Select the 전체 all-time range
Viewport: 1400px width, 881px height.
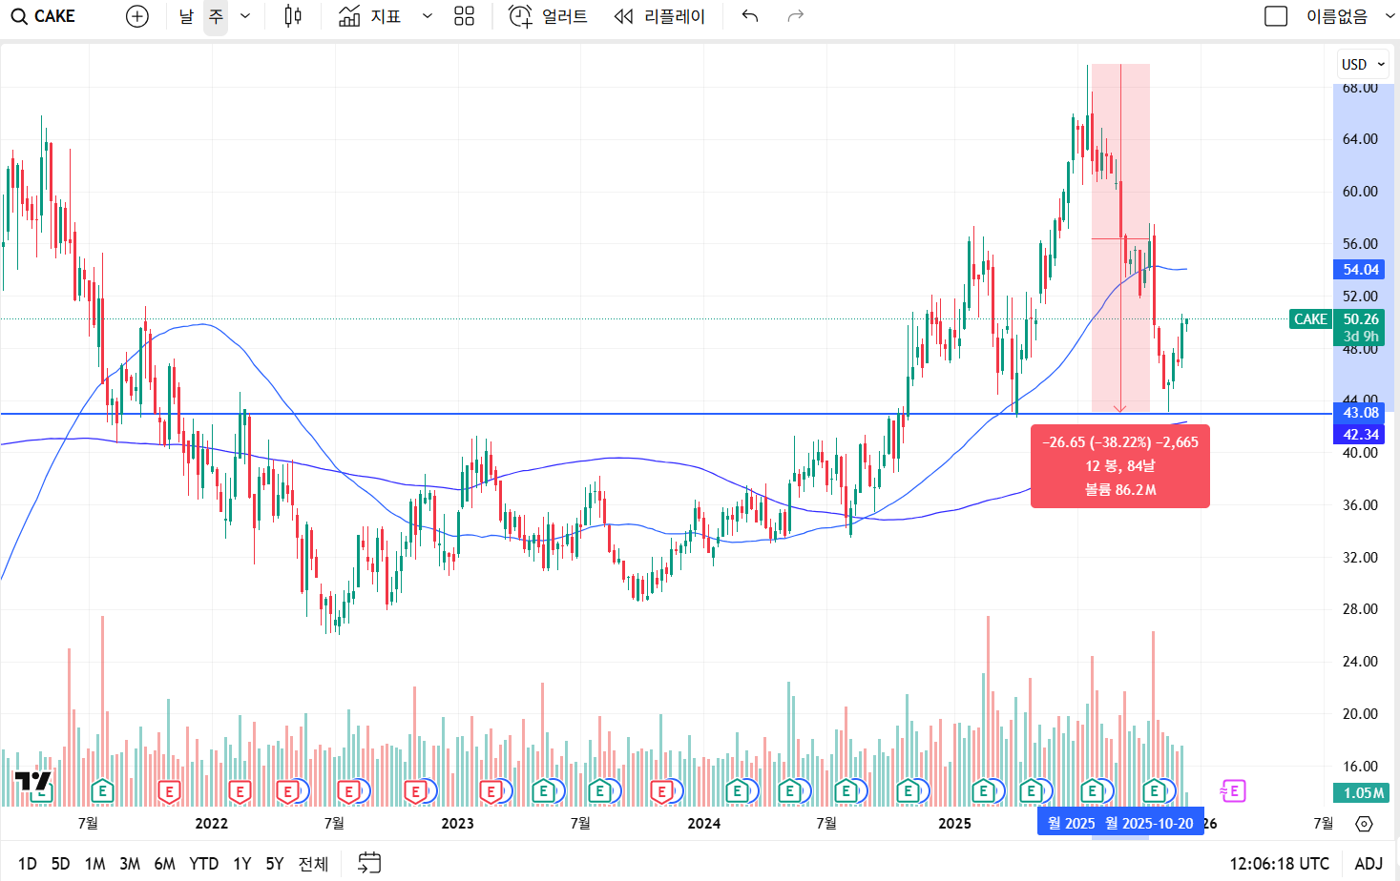pyautogui.click(x=313, y=863)
